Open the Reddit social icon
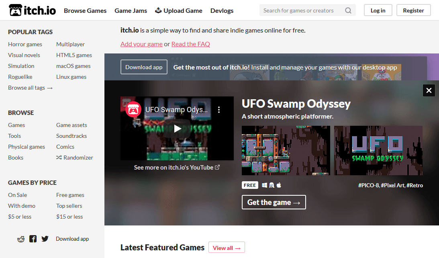 (x=21, y=239)
